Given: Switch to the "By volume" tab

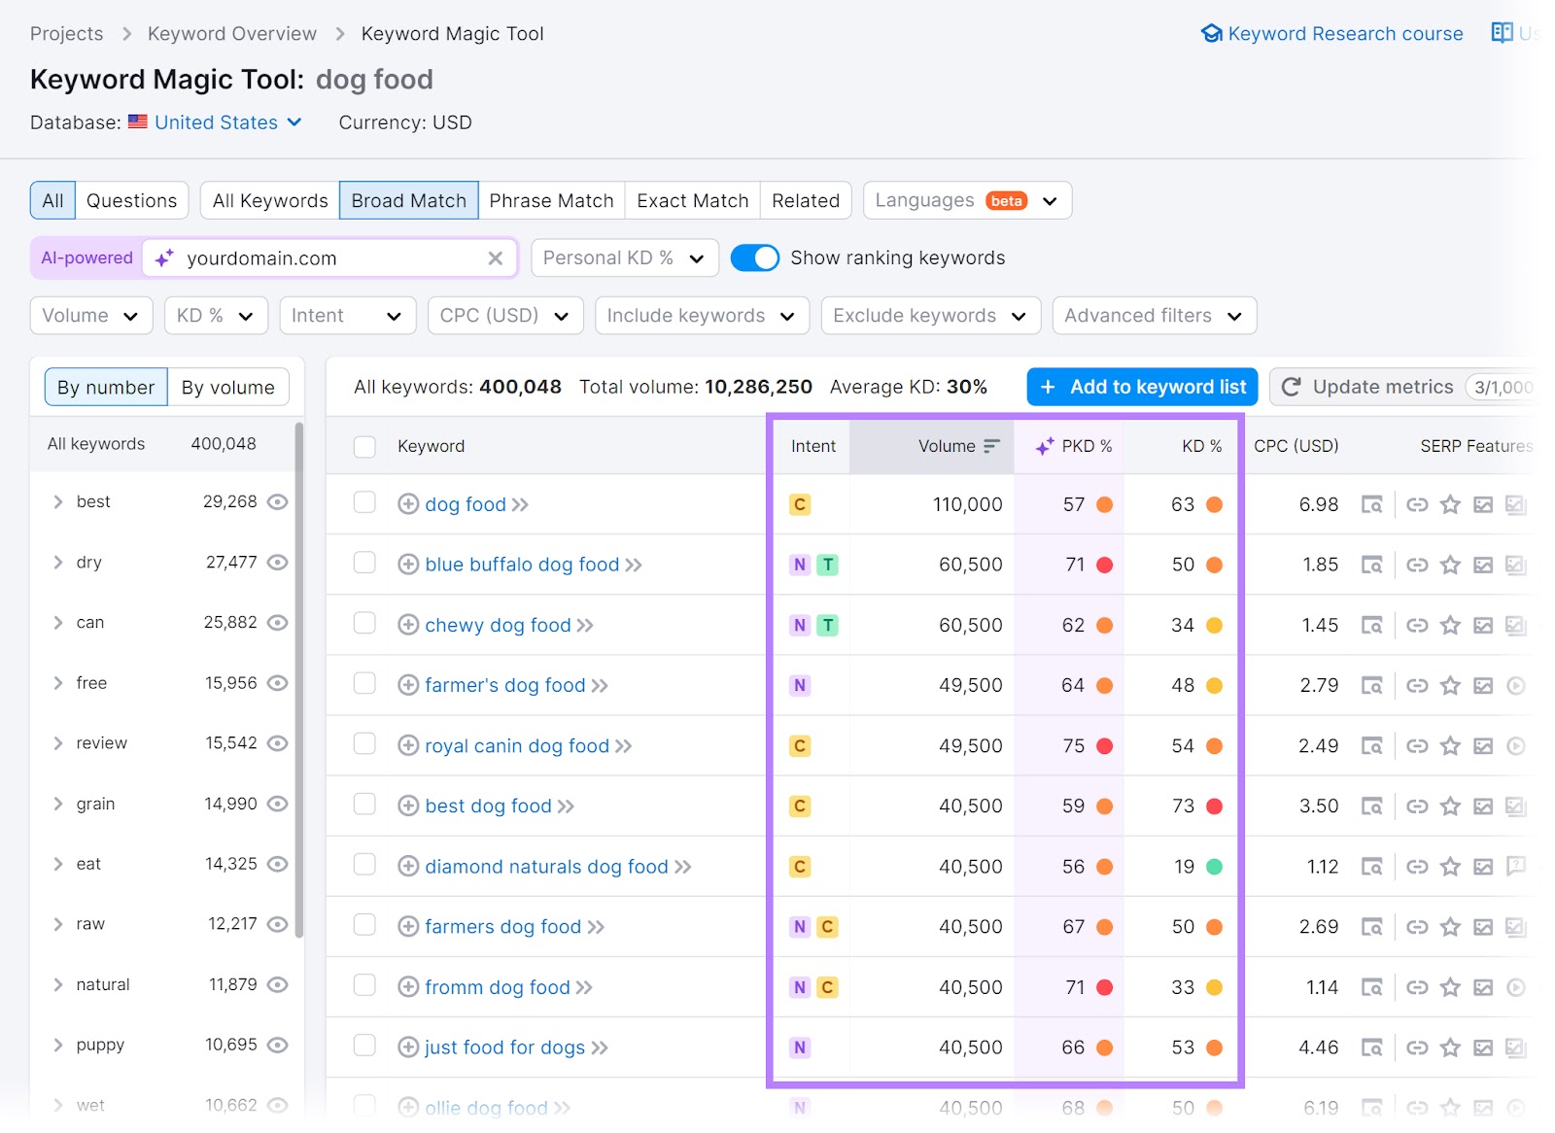Looking at the screenshot, I should [x=227, y=387].
